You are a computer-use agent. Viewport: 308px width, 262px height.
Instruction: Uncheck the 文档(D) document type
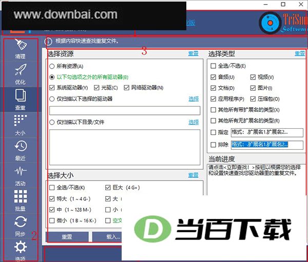(x=213, y=88)
